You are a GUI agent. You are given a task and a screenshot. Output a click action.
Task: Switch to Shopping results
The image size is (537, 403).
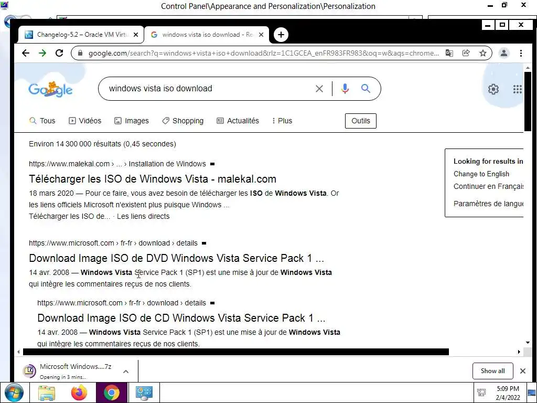[x=182, y=121]
